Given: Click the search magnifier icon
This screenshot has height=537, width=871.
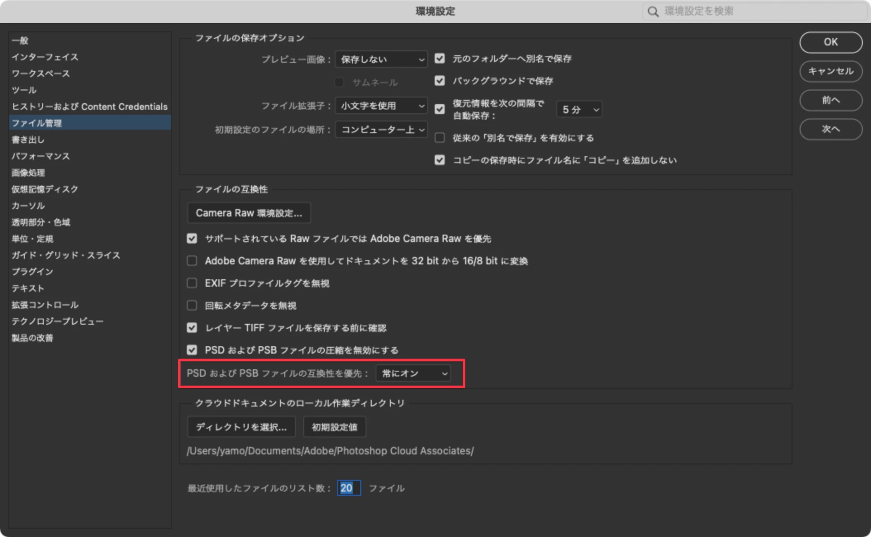Looking at the screenshot, I should (653, 12).
